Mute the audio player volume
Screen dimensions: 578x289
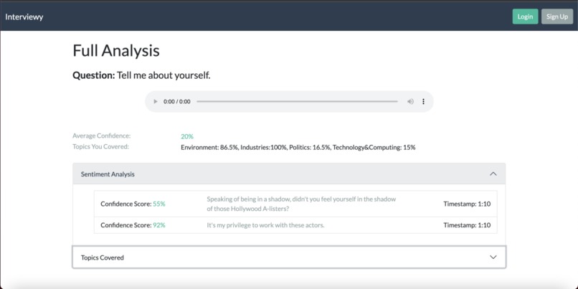(x=410, y=101)
